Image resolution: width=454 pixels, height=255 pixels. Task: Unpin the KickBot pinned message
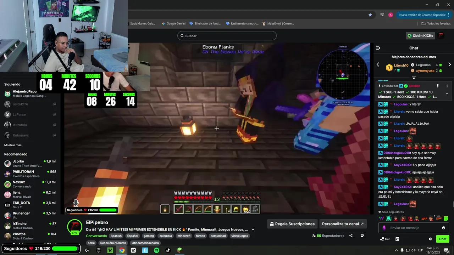438,86
